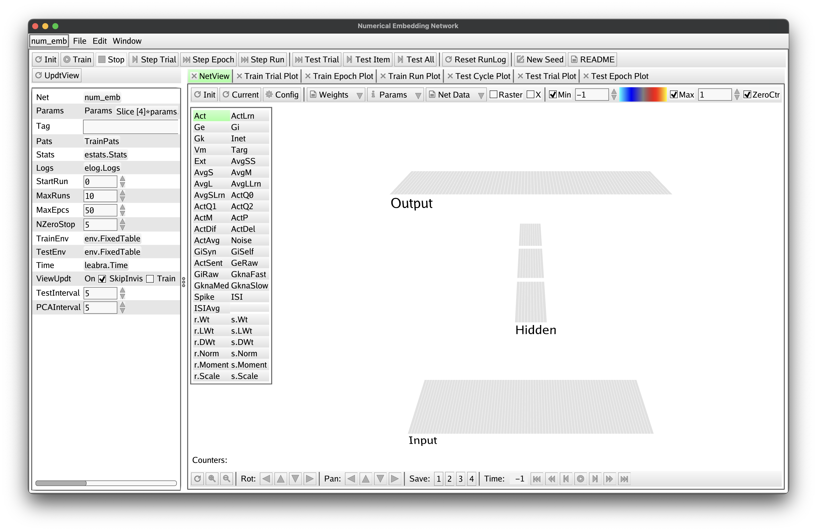
Task: Pan the network view up
Action: pos(366,478)
